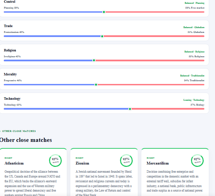Click the Morality heading
The image size is (215, 196).
(x=10, y=74)
